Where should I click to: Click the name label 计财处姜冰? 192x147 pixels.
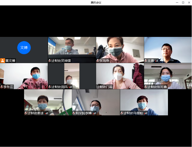coord(36,113)
